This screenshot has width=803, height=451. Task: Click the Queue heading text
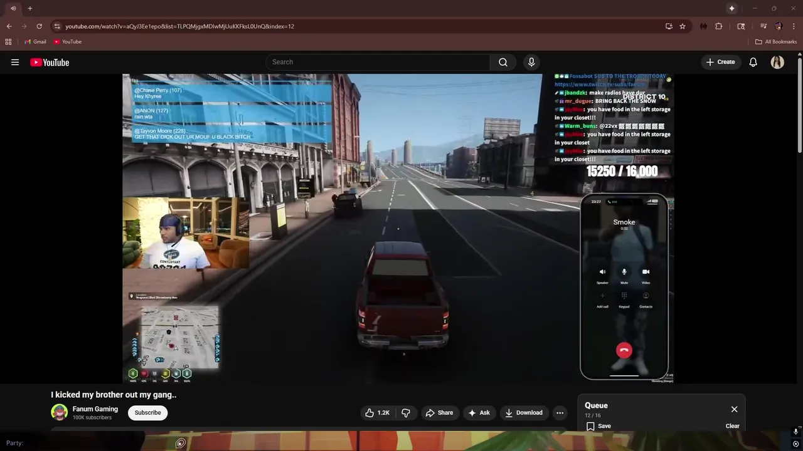tap(596, 405)
